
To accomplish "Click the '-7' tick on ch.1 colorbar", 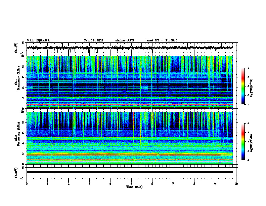I will click(x=248, y=104).
